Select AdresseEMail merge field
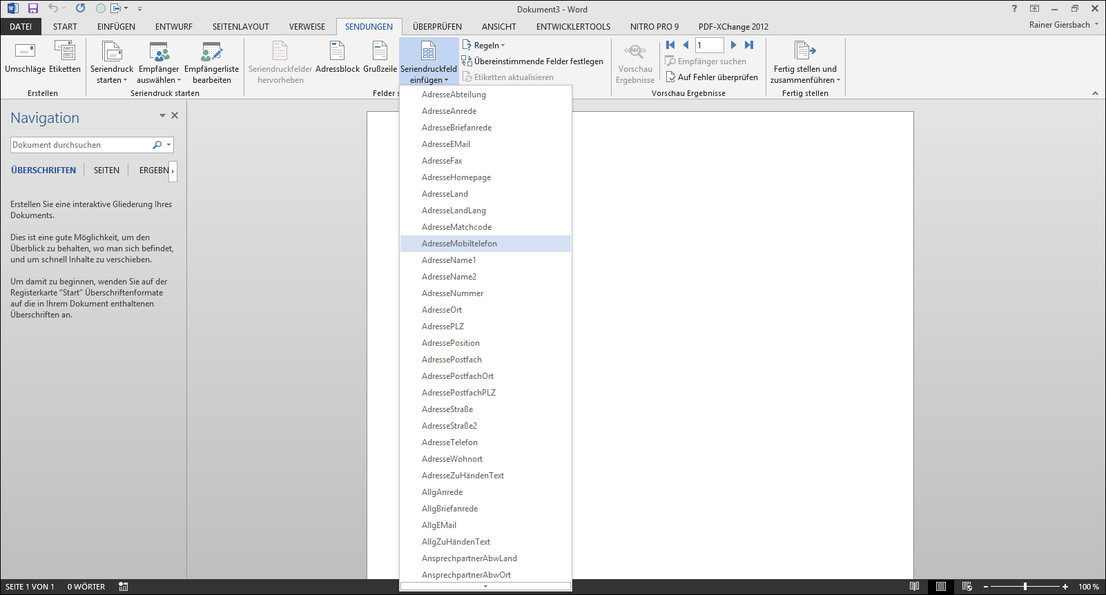 [485, 144]
